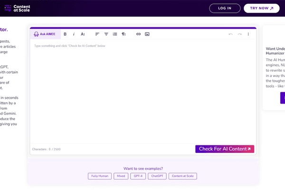Click inside the text editor area
This screenshot has width=285, height=190.
pos(142,90)
